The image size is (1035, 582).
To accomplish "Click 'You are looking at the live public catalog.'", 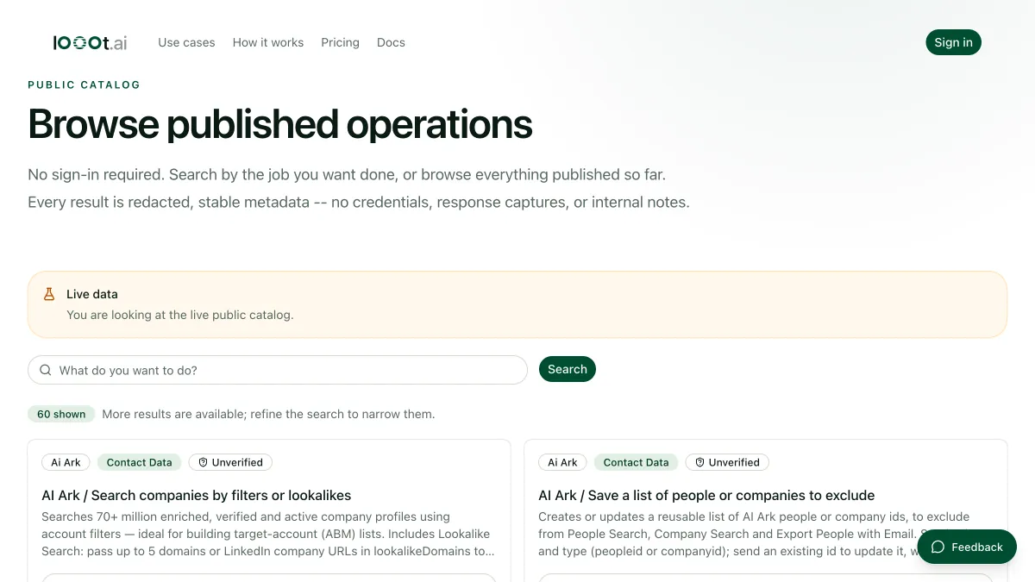I will click(180, 315).
